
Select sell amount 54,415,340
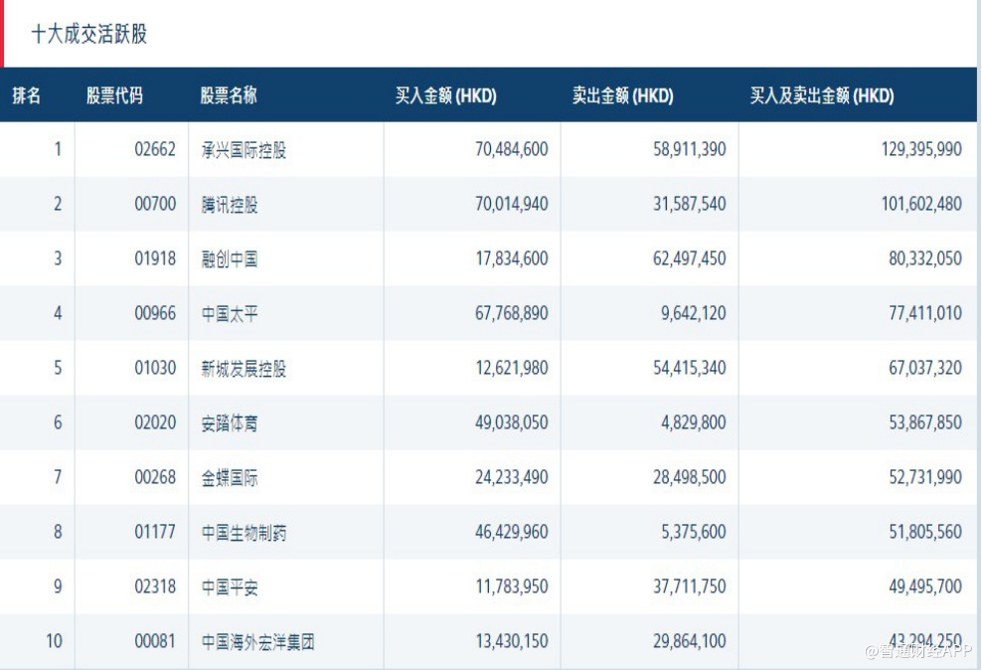click(x=690, y=368)
